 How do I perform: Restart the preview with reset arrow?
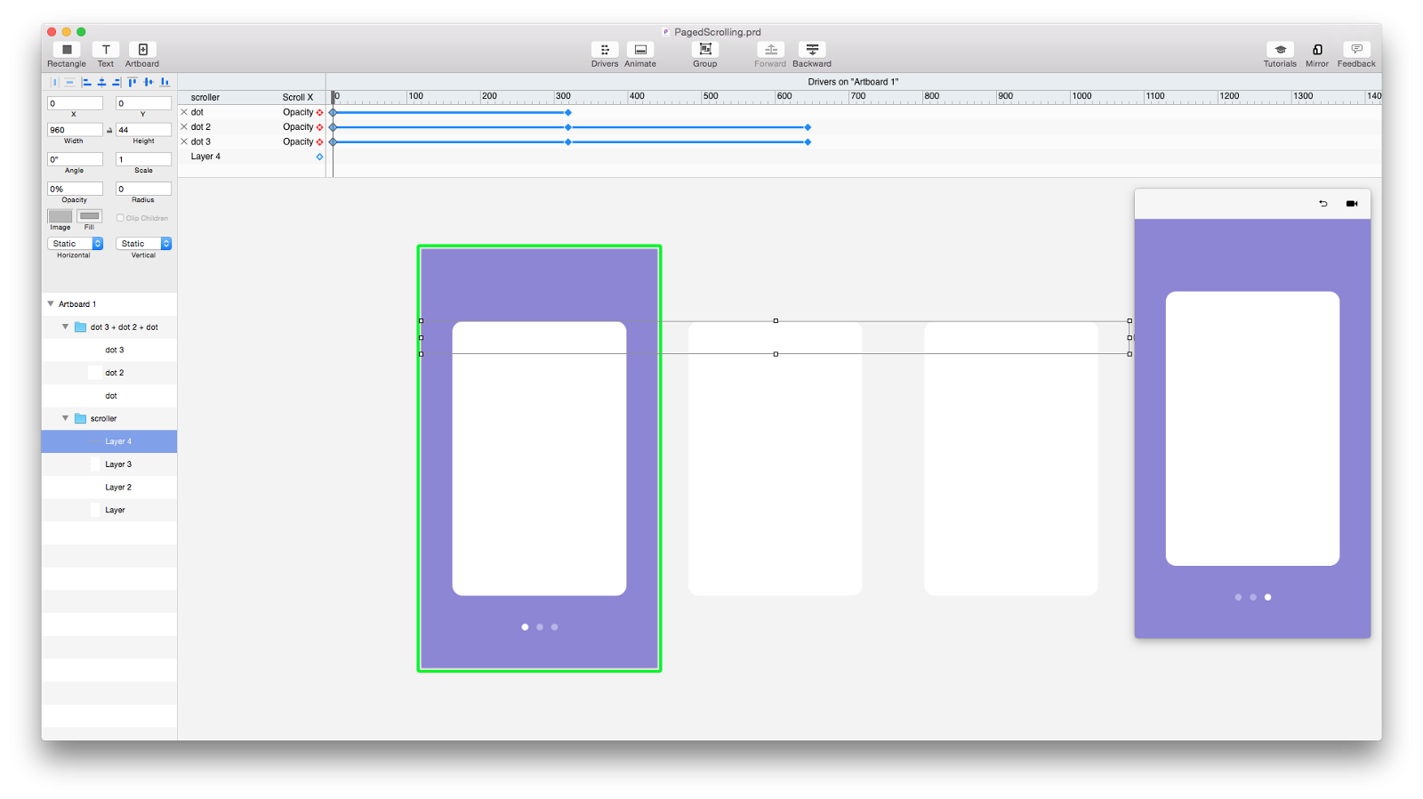point(1323,204)
